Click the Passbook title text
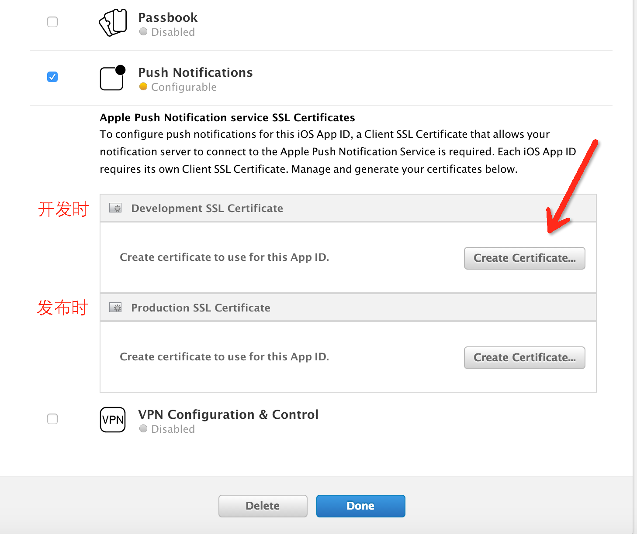Image resolution: width=637 pixels, height=534 pixels. tap(168, 17)
